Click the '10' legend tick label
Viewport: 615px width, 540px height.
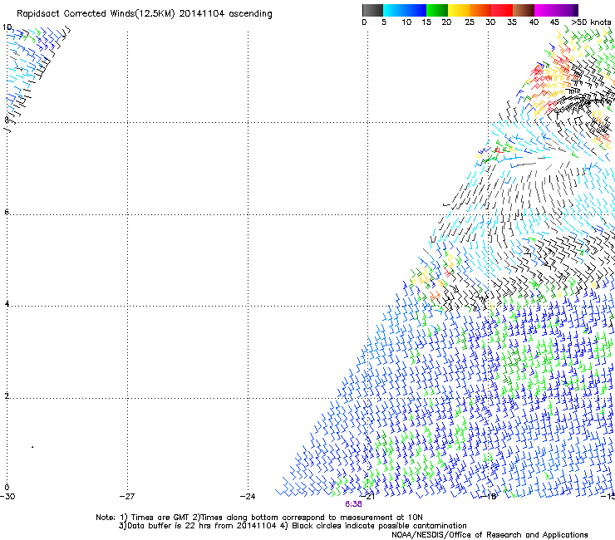coord(406,22)
